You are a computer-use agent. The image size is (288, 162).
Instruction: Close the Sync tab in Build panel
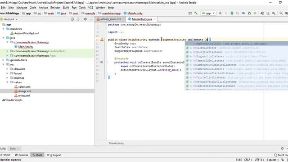pos(18,148)
